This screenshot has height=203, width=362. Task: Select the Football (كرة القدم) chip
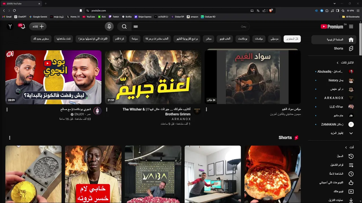tap(120, 39)
